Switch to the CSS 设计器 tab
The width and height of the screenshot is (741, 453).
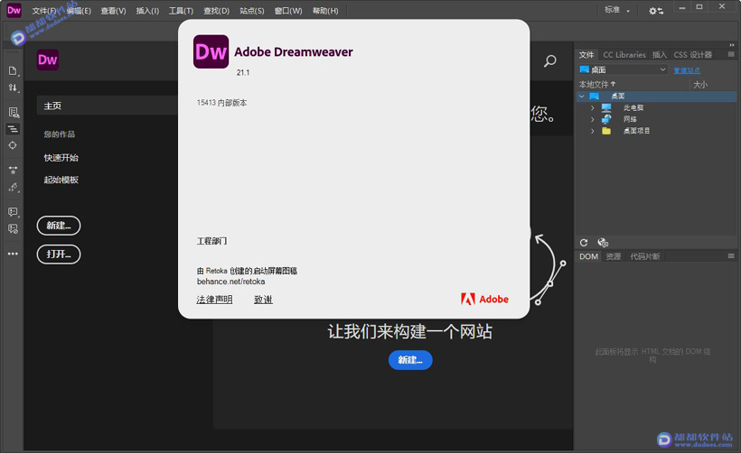point(693,55)
